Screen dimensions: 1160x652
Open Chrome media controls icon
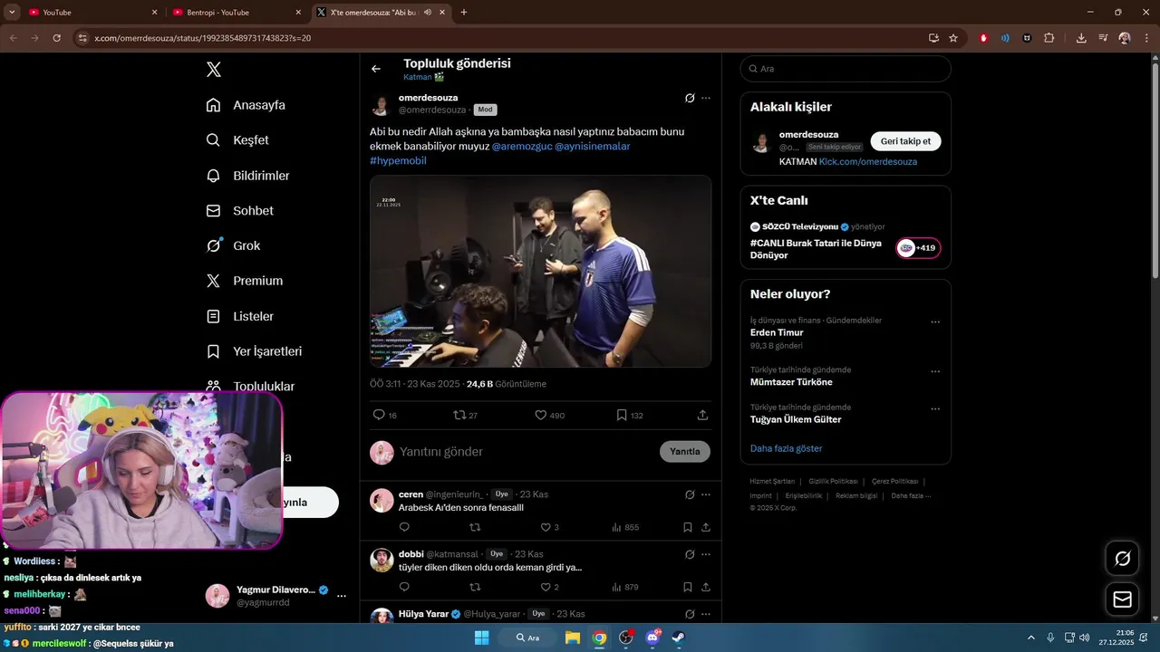pyautogui.click(x=1103, y=38)
